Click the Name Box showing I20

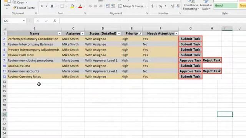(12, 21)
